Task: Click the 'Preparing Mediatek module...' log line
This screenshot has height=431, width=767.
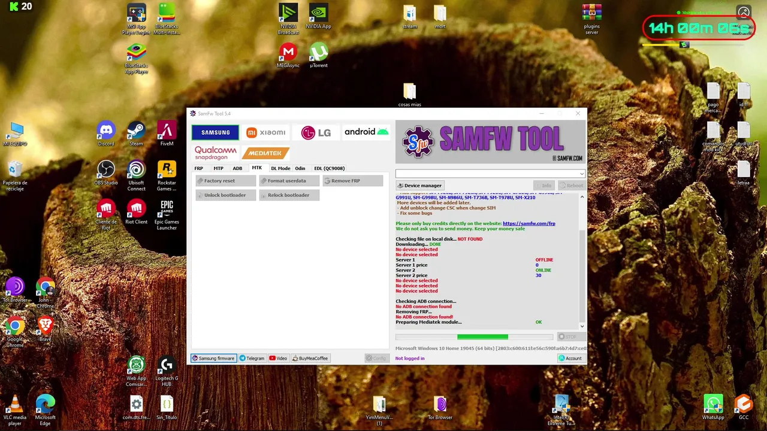Action: tap(428, 322)
